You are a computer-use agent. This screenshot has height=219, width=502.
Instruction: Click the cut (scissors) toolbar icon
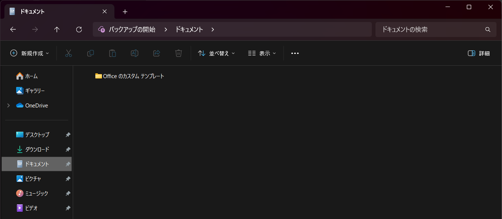(x=69, y=53)
